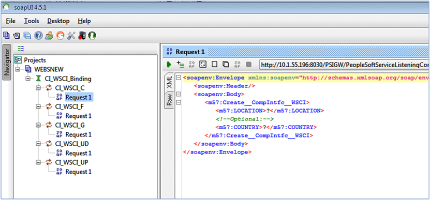Open the blue question-mark help icon

[x=38, y=36]
